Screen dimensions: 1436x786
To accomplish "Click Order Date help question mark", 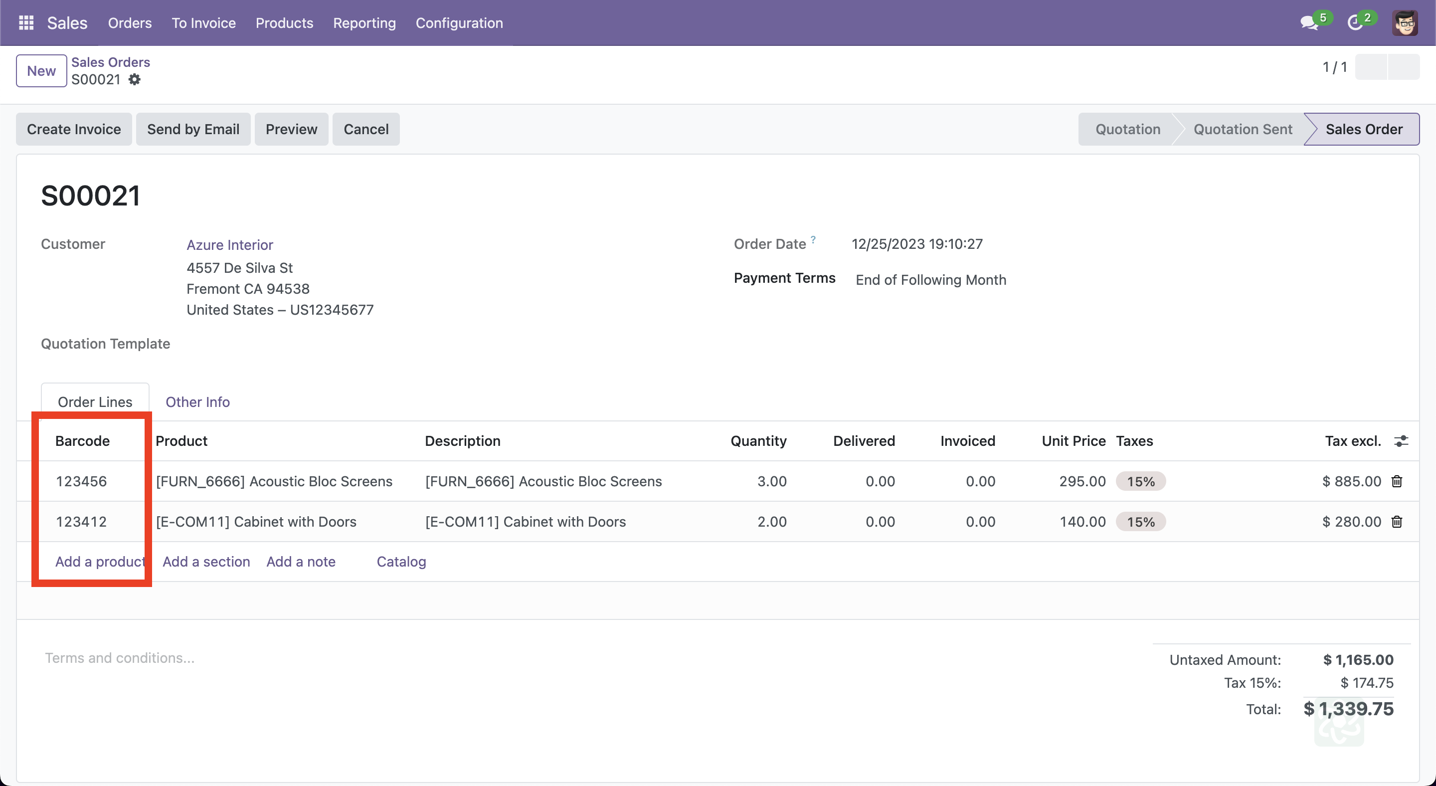I will (x=813, y=240).
